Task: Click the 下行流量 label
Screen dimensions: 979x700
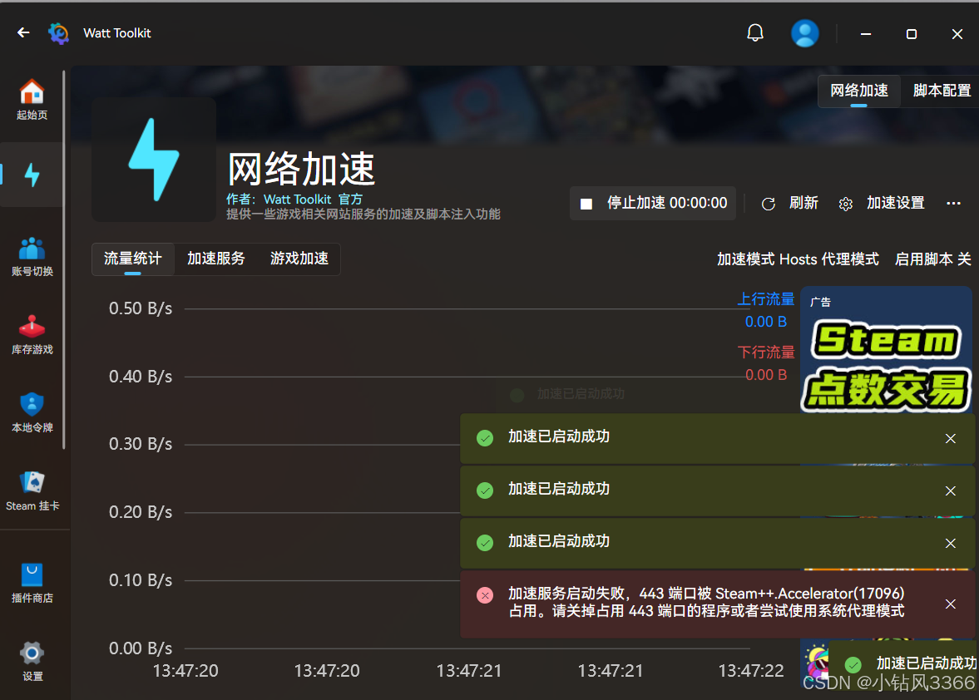Action: [x=765, y=352]
